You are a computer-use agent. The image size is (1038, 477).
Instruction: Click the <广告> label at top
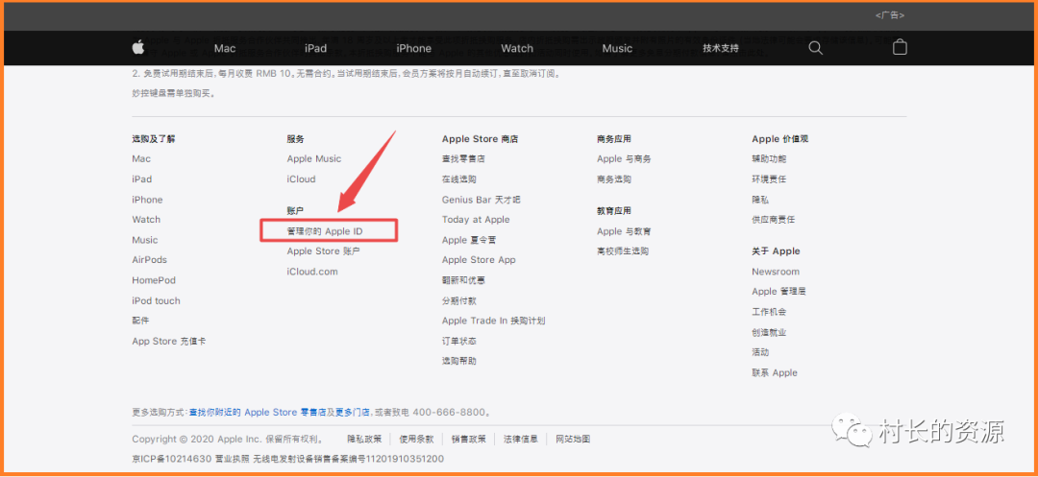click(x=889, y=15)
